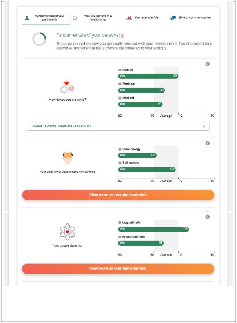Click the info icon beside Self-control
Viewport: 237px width, 323px height.
coord(120,163)
